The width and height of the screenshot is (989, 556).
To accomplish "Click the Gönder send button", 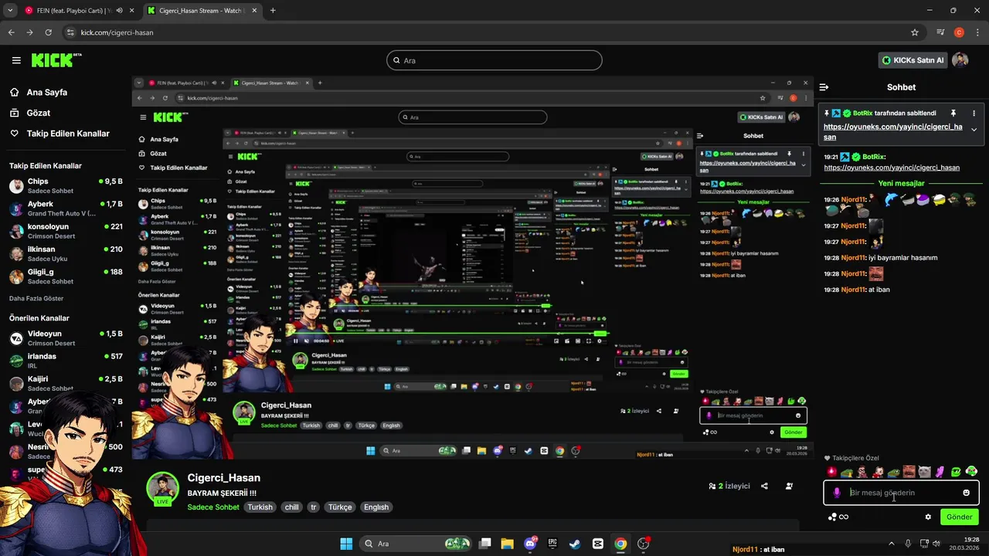I will [960, 517].
